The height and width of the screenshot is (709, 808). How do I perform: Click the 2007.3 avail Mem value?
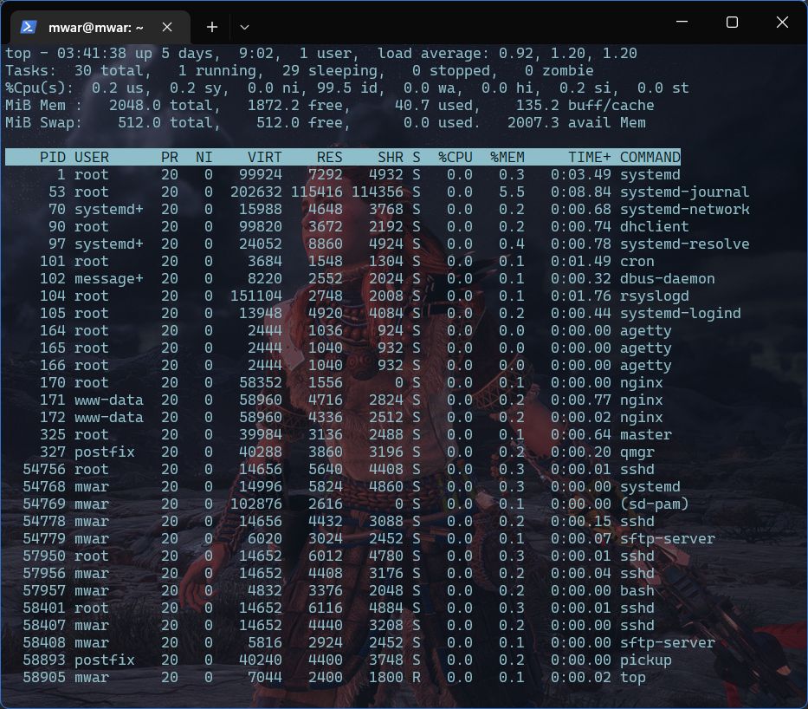click(533, 123)
